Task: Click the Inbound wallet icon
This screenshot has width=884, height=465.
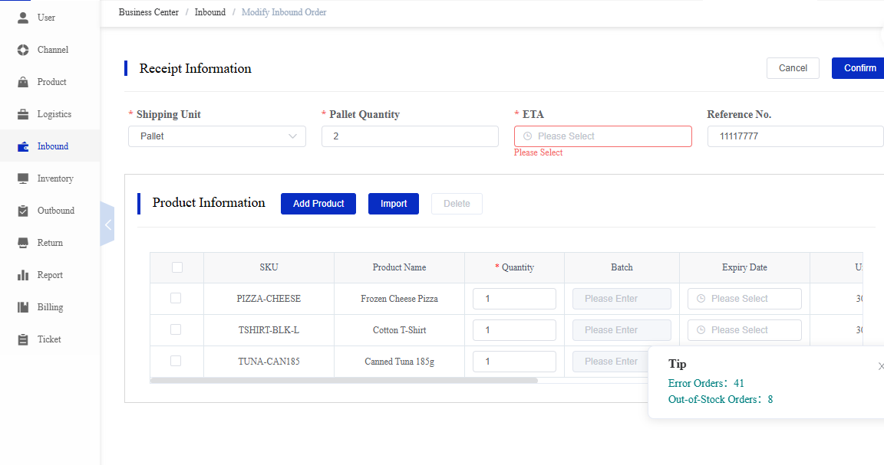Action: (23, 146)
